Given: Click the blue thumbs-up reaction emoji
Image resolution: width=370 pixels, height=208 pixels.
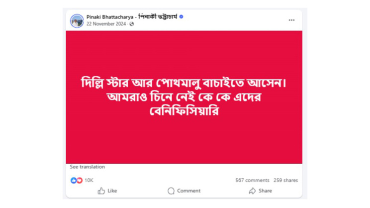Looking at the screenshot, I should click(74, 180).
